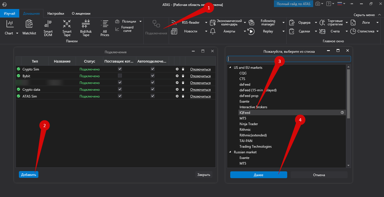The image size is (384, 197).
Task: Select Rithmic(extended) in the list
Action: (x=253, y=135)
